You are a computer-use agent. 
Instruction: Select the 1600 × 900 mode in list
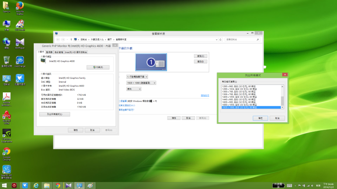pyautogui.click(x=251, y=102)
